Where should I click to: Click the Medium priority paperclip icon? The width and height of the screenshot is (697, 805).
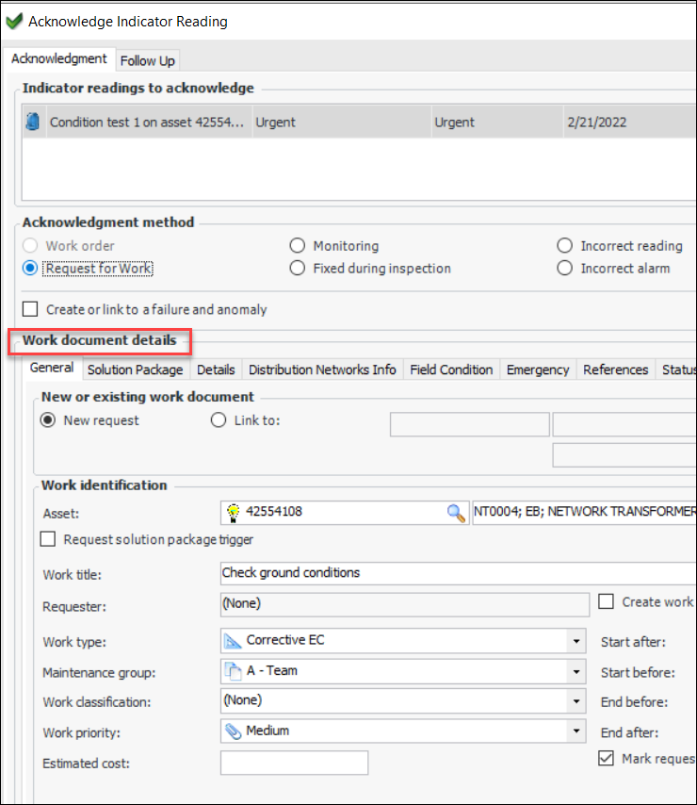pyautogui.click(x=233, y=731)
